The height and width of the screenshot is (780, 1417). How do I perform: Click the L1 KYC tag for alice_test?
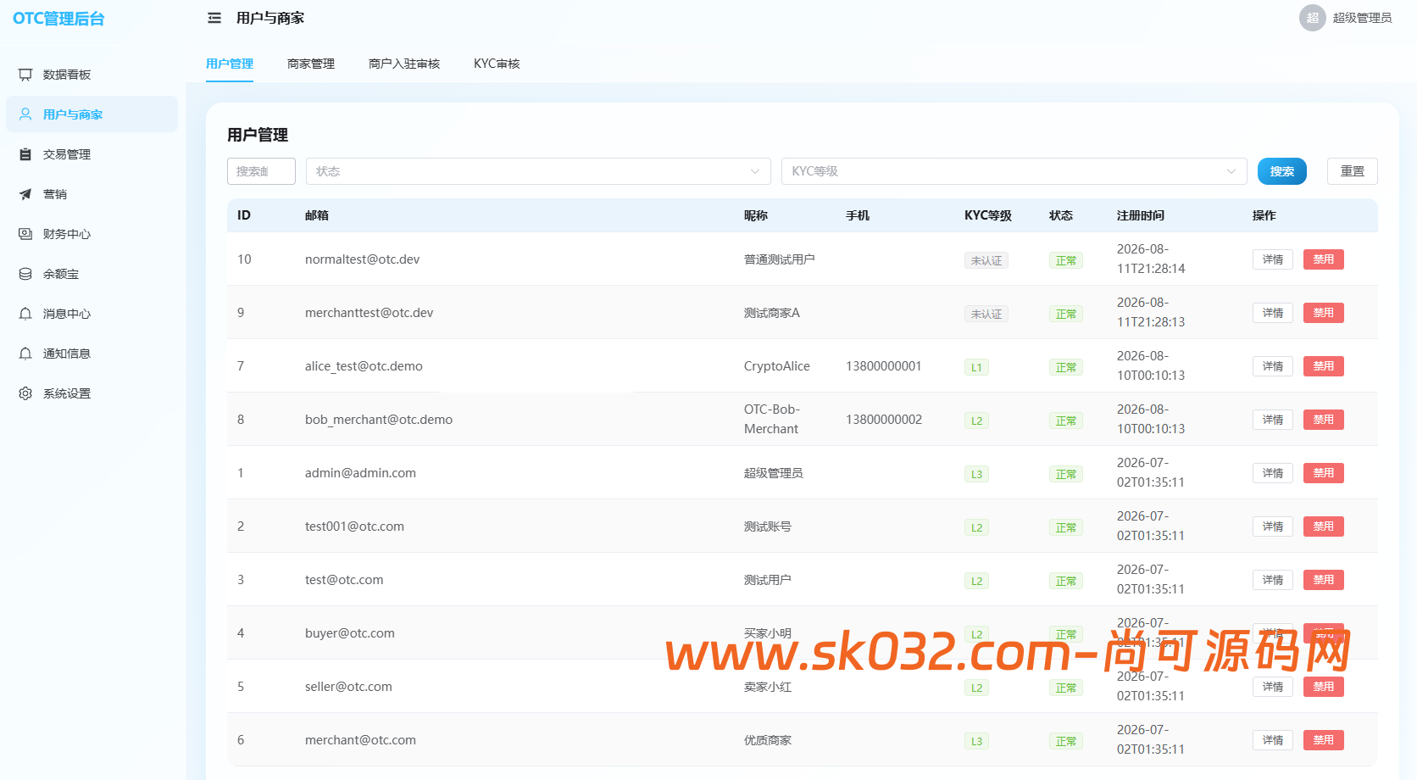976,367
